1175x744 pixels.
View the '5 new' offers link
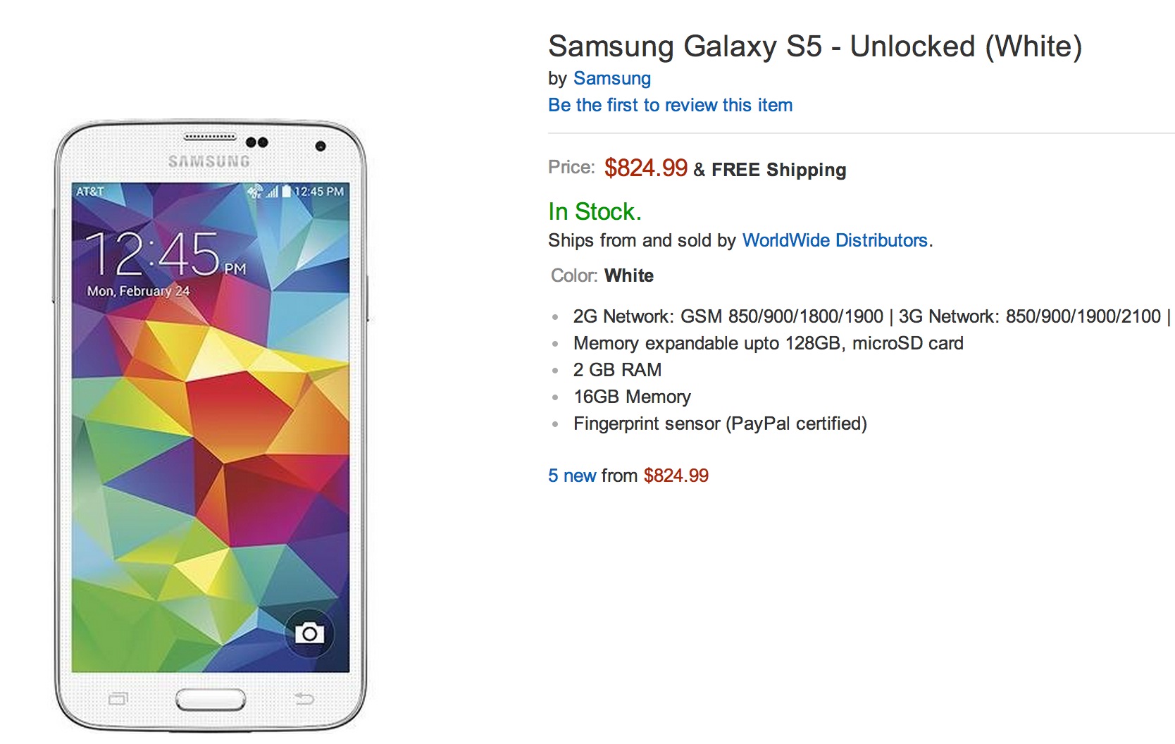pos(572,476)
